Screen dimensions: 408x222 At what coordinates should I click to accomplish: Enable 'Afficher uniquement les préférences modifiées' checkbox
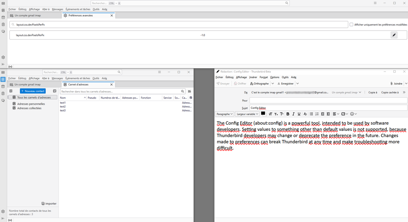(351, 25)
